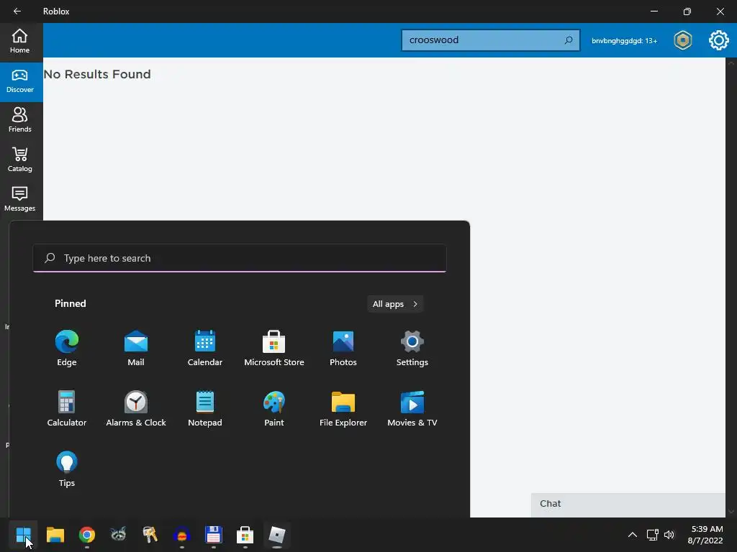The image size is (737, 552).
Task: Open Microsoft Store in the taskbar
Action: [x=245, y=535]
